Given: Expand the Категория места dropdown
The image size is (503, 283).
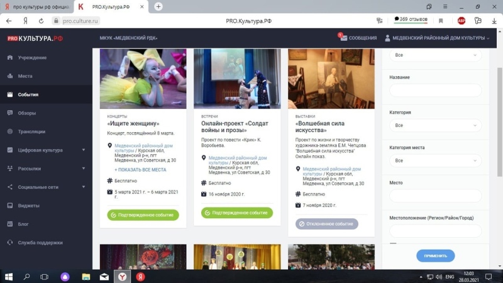Looking at the screenshot, I should tap(435, 160).
